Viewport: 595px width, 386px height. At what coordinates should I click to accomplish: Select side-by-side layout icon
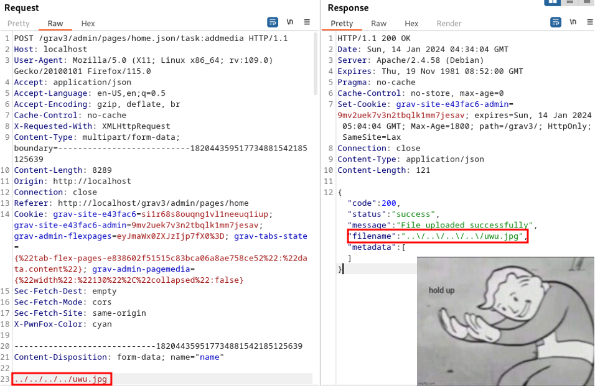[552, 2]
